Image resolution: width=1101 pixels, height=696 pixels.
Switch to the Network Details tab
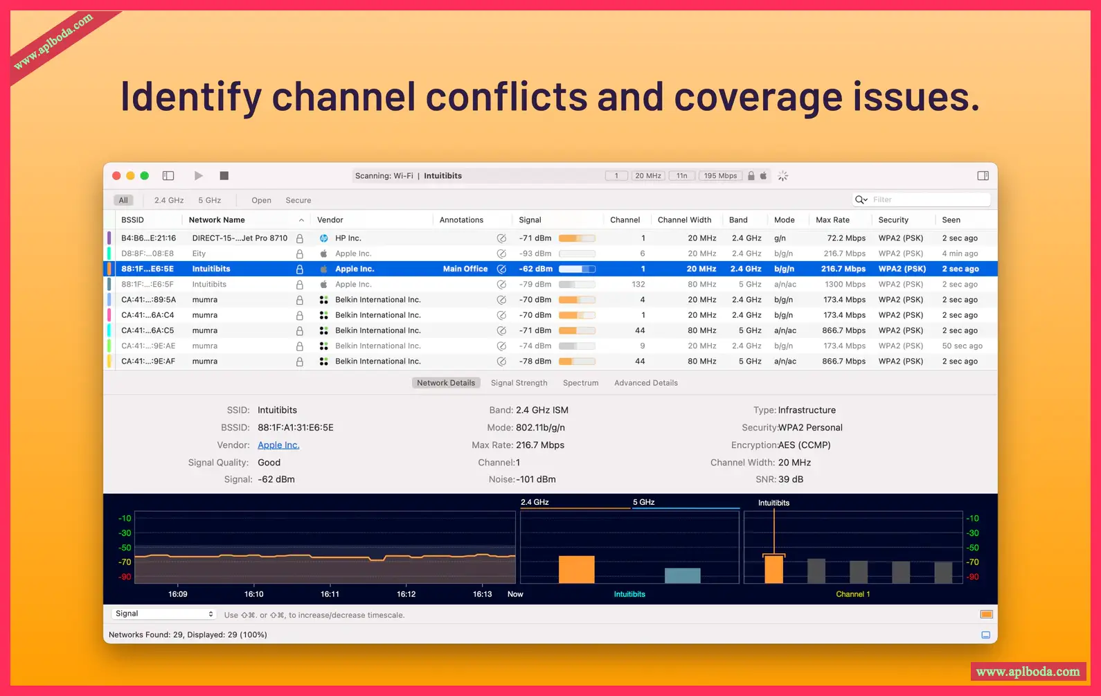[446, 383]
